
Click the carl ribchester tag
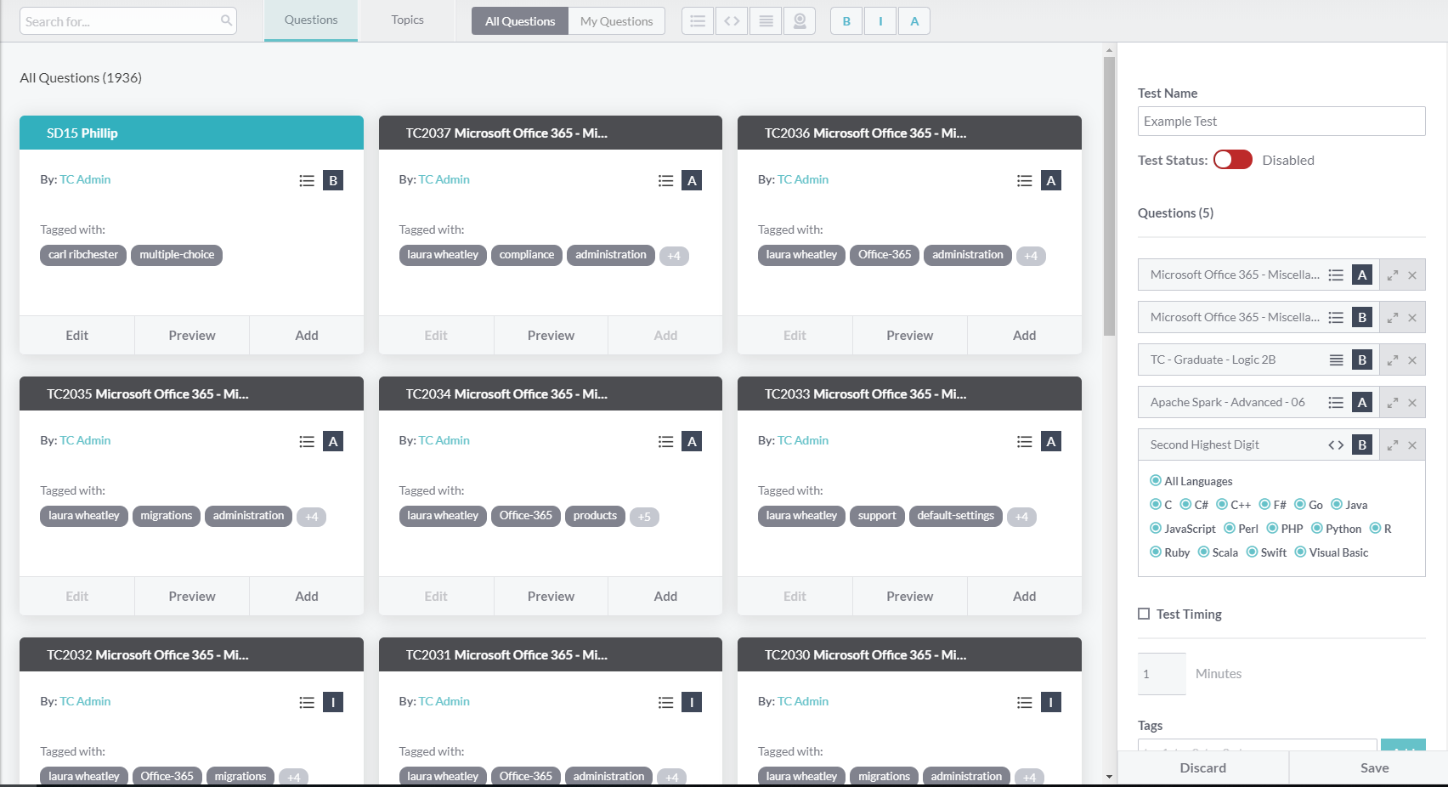point(83,255)
